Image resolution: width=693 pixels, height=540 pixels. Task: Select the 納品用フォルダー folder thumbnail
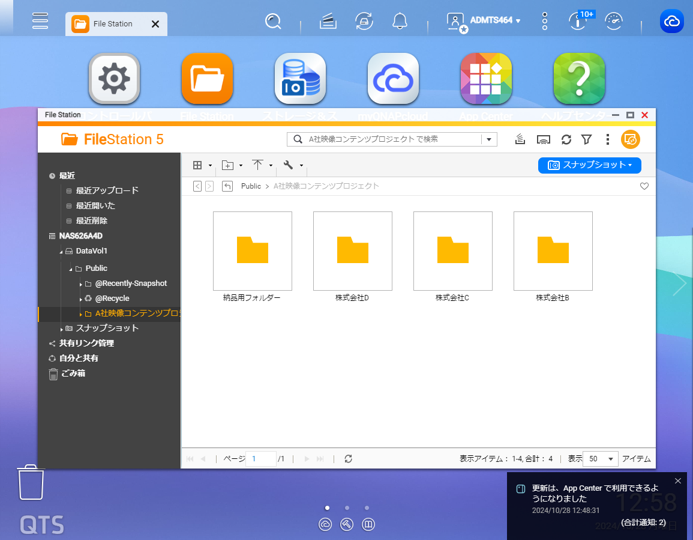click(253, 251)
